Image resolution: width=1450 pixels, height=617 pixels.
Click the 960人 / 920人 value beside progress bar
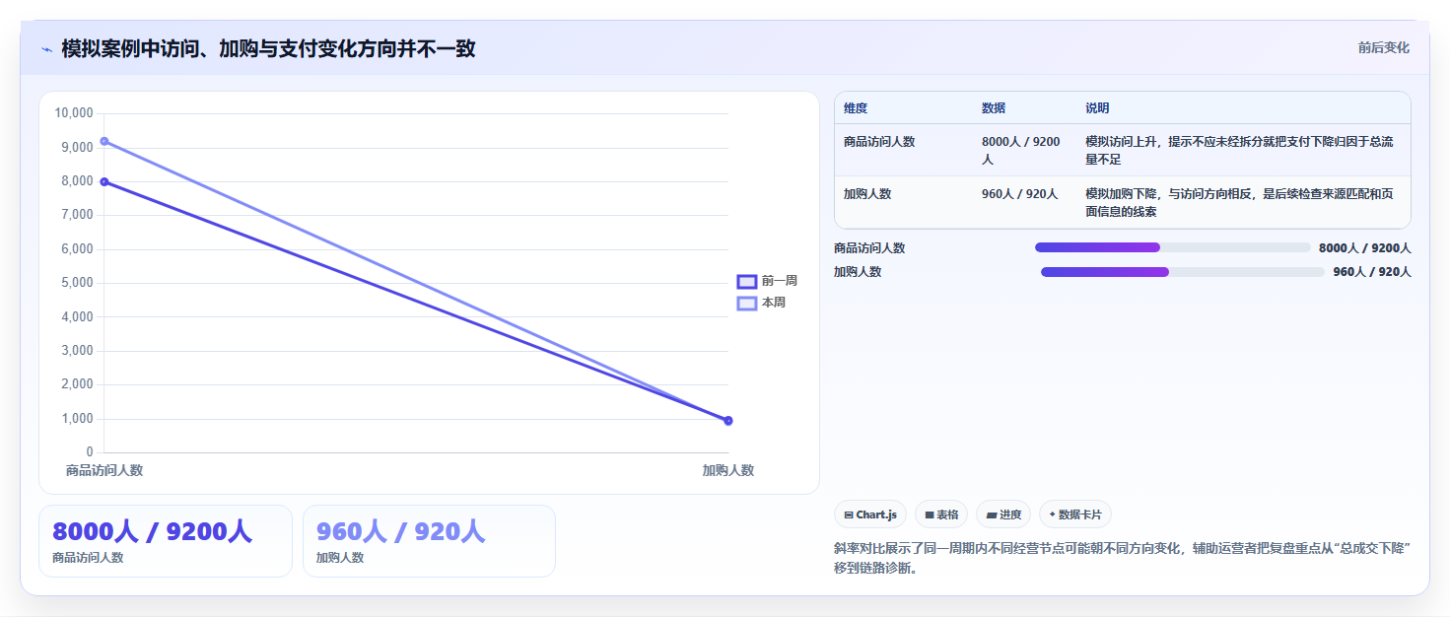[x=1372, y=272]
